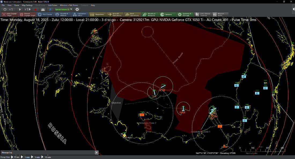Expand the Message Log panel
This screenshot has height=159, width=295.
point(97,153)
